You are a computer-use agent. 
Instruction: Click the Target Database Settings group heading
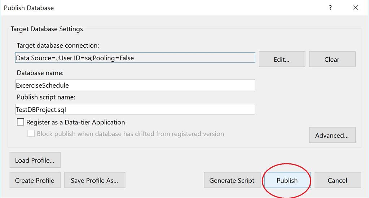click(47, 29)
